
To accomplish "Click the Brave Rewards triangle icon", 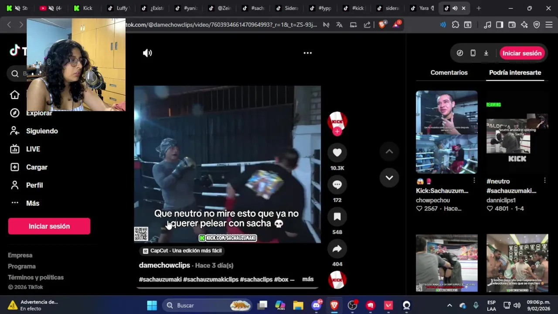I will (x=396, y=25).
